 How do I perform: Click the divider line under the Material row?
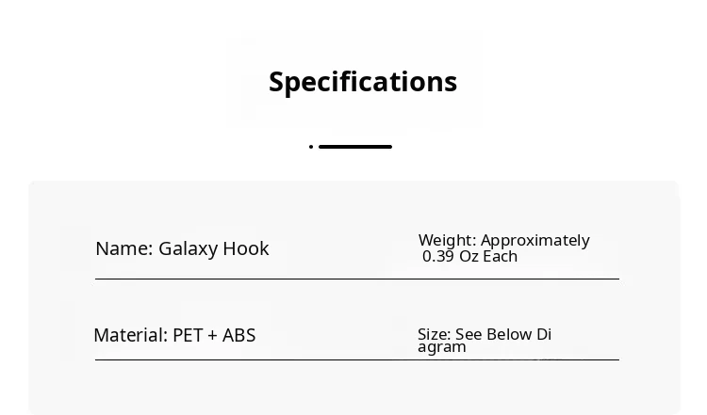tap(356, 359)
